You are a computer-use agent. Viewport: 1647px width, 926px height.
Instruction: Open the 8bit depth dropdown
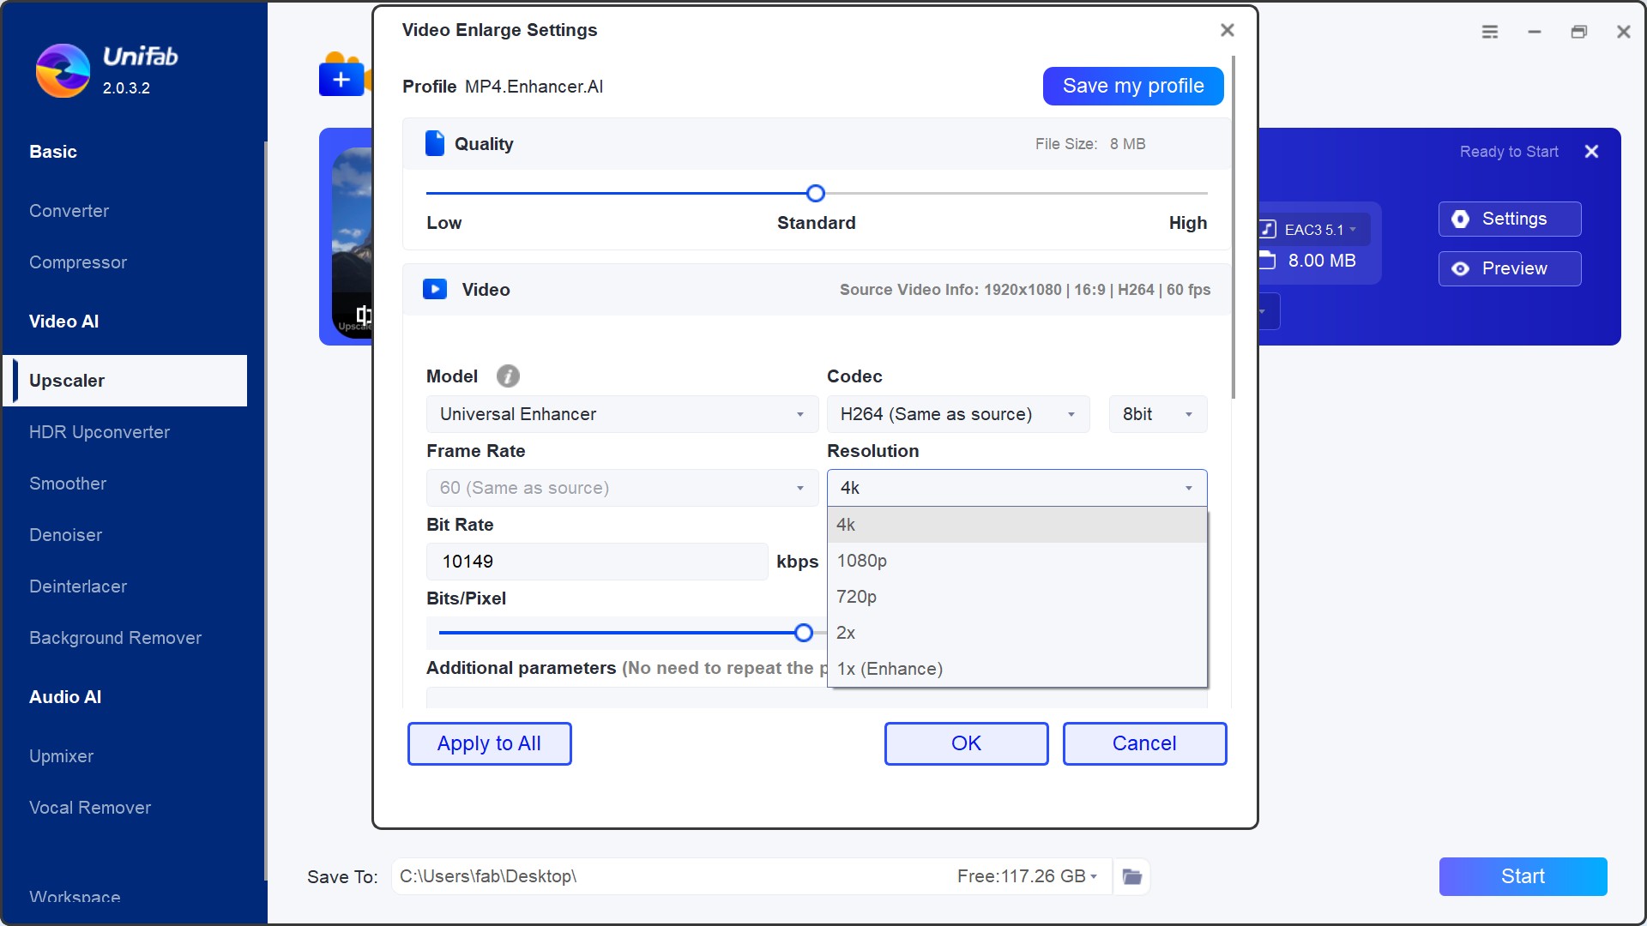coord(1158,414)
